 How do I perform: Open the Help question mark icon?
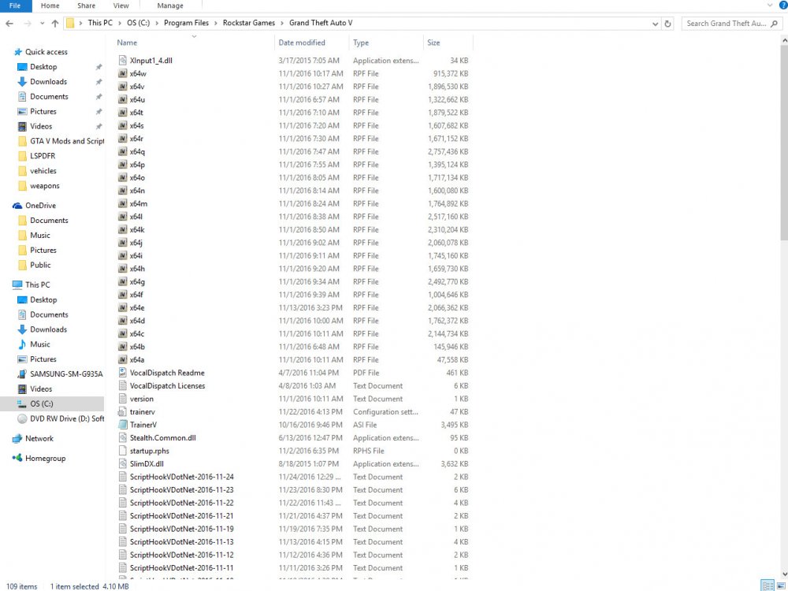783,5
